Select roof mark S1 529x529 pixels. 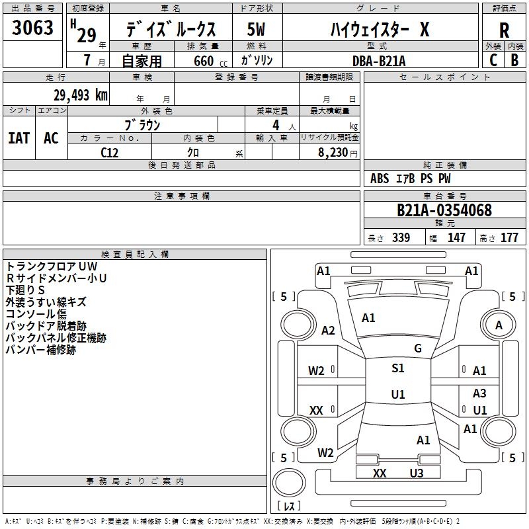tap(398, 368)
